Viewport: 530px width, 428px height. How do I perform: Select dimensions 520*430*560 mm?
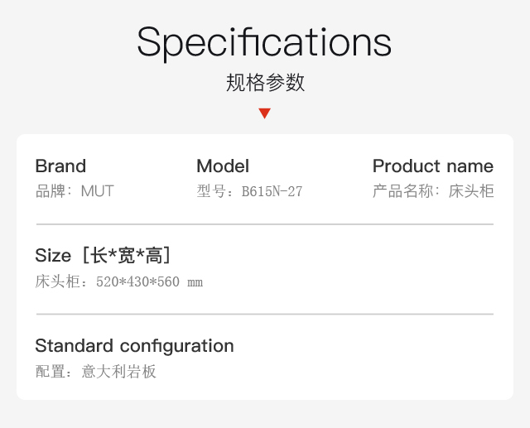pos(149,281)
